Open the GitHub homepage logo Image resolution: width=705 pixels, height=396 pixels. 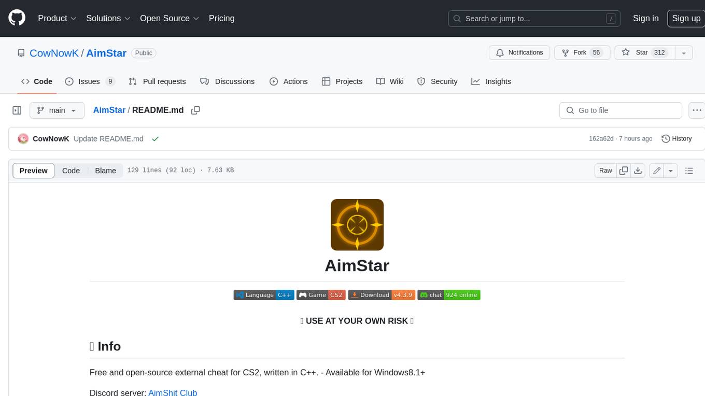17,18
